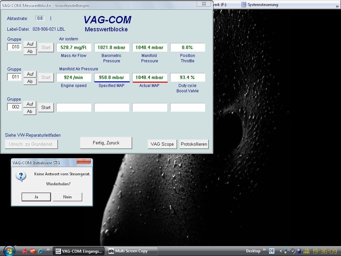The height and width of the screenshot is (256, 341).
Task: Click the Mass Air Flow value 528.7 mg/R
Action: [74, 47]
